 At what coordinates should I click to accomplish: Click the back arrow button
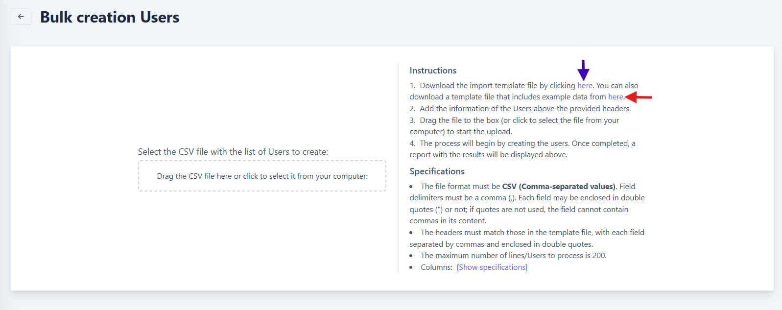[x=21, y=17]
